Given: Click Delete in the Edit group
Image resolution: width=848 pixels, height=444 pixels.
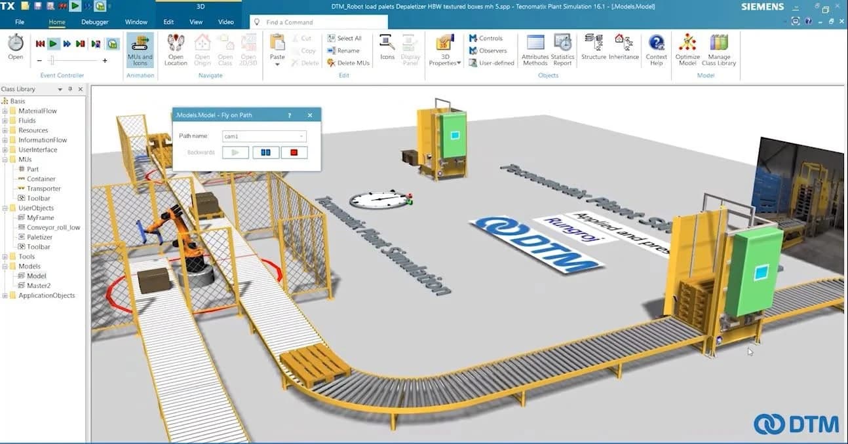Looking at the screenshot, I should tap(305, 63).
